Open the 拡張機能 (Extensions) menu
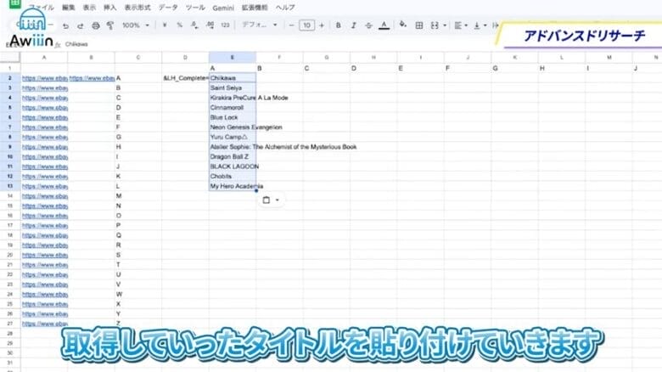This screenshot has height=372, width=662. [x=255, y=8]
